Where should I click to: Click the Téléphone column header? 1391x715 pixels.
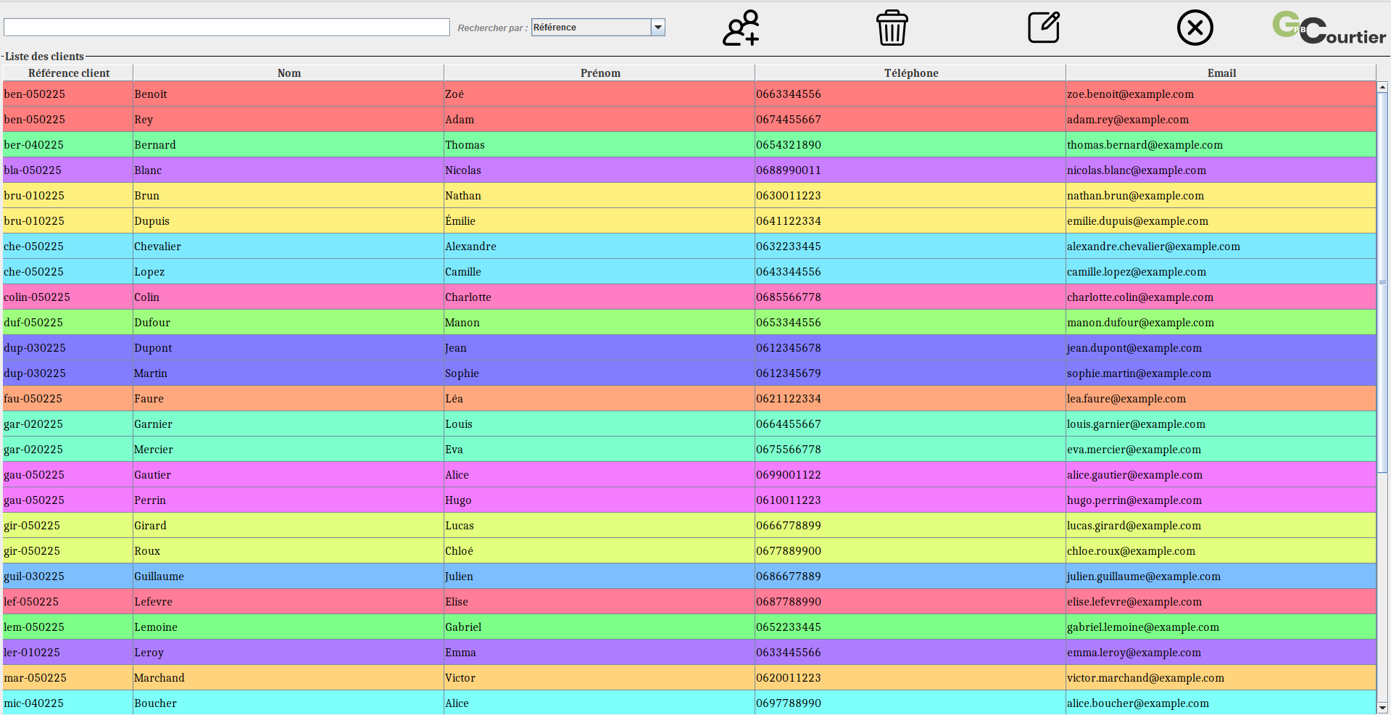(x=910, y=73)
